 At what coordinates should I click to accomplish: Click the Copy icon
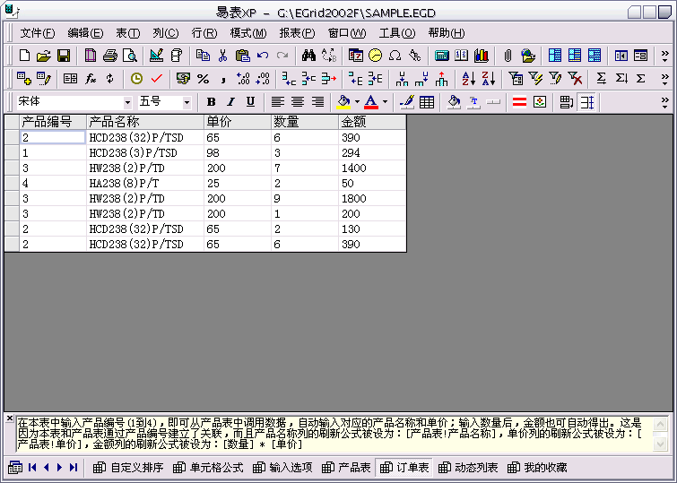tap(203, 56)
